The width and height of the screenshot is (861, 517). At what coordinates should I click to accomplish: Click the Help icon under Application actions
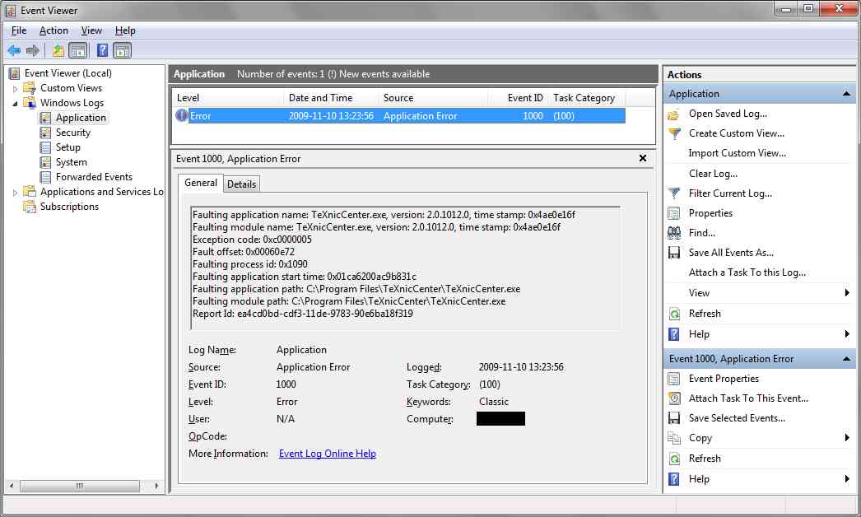coord(674,334)
